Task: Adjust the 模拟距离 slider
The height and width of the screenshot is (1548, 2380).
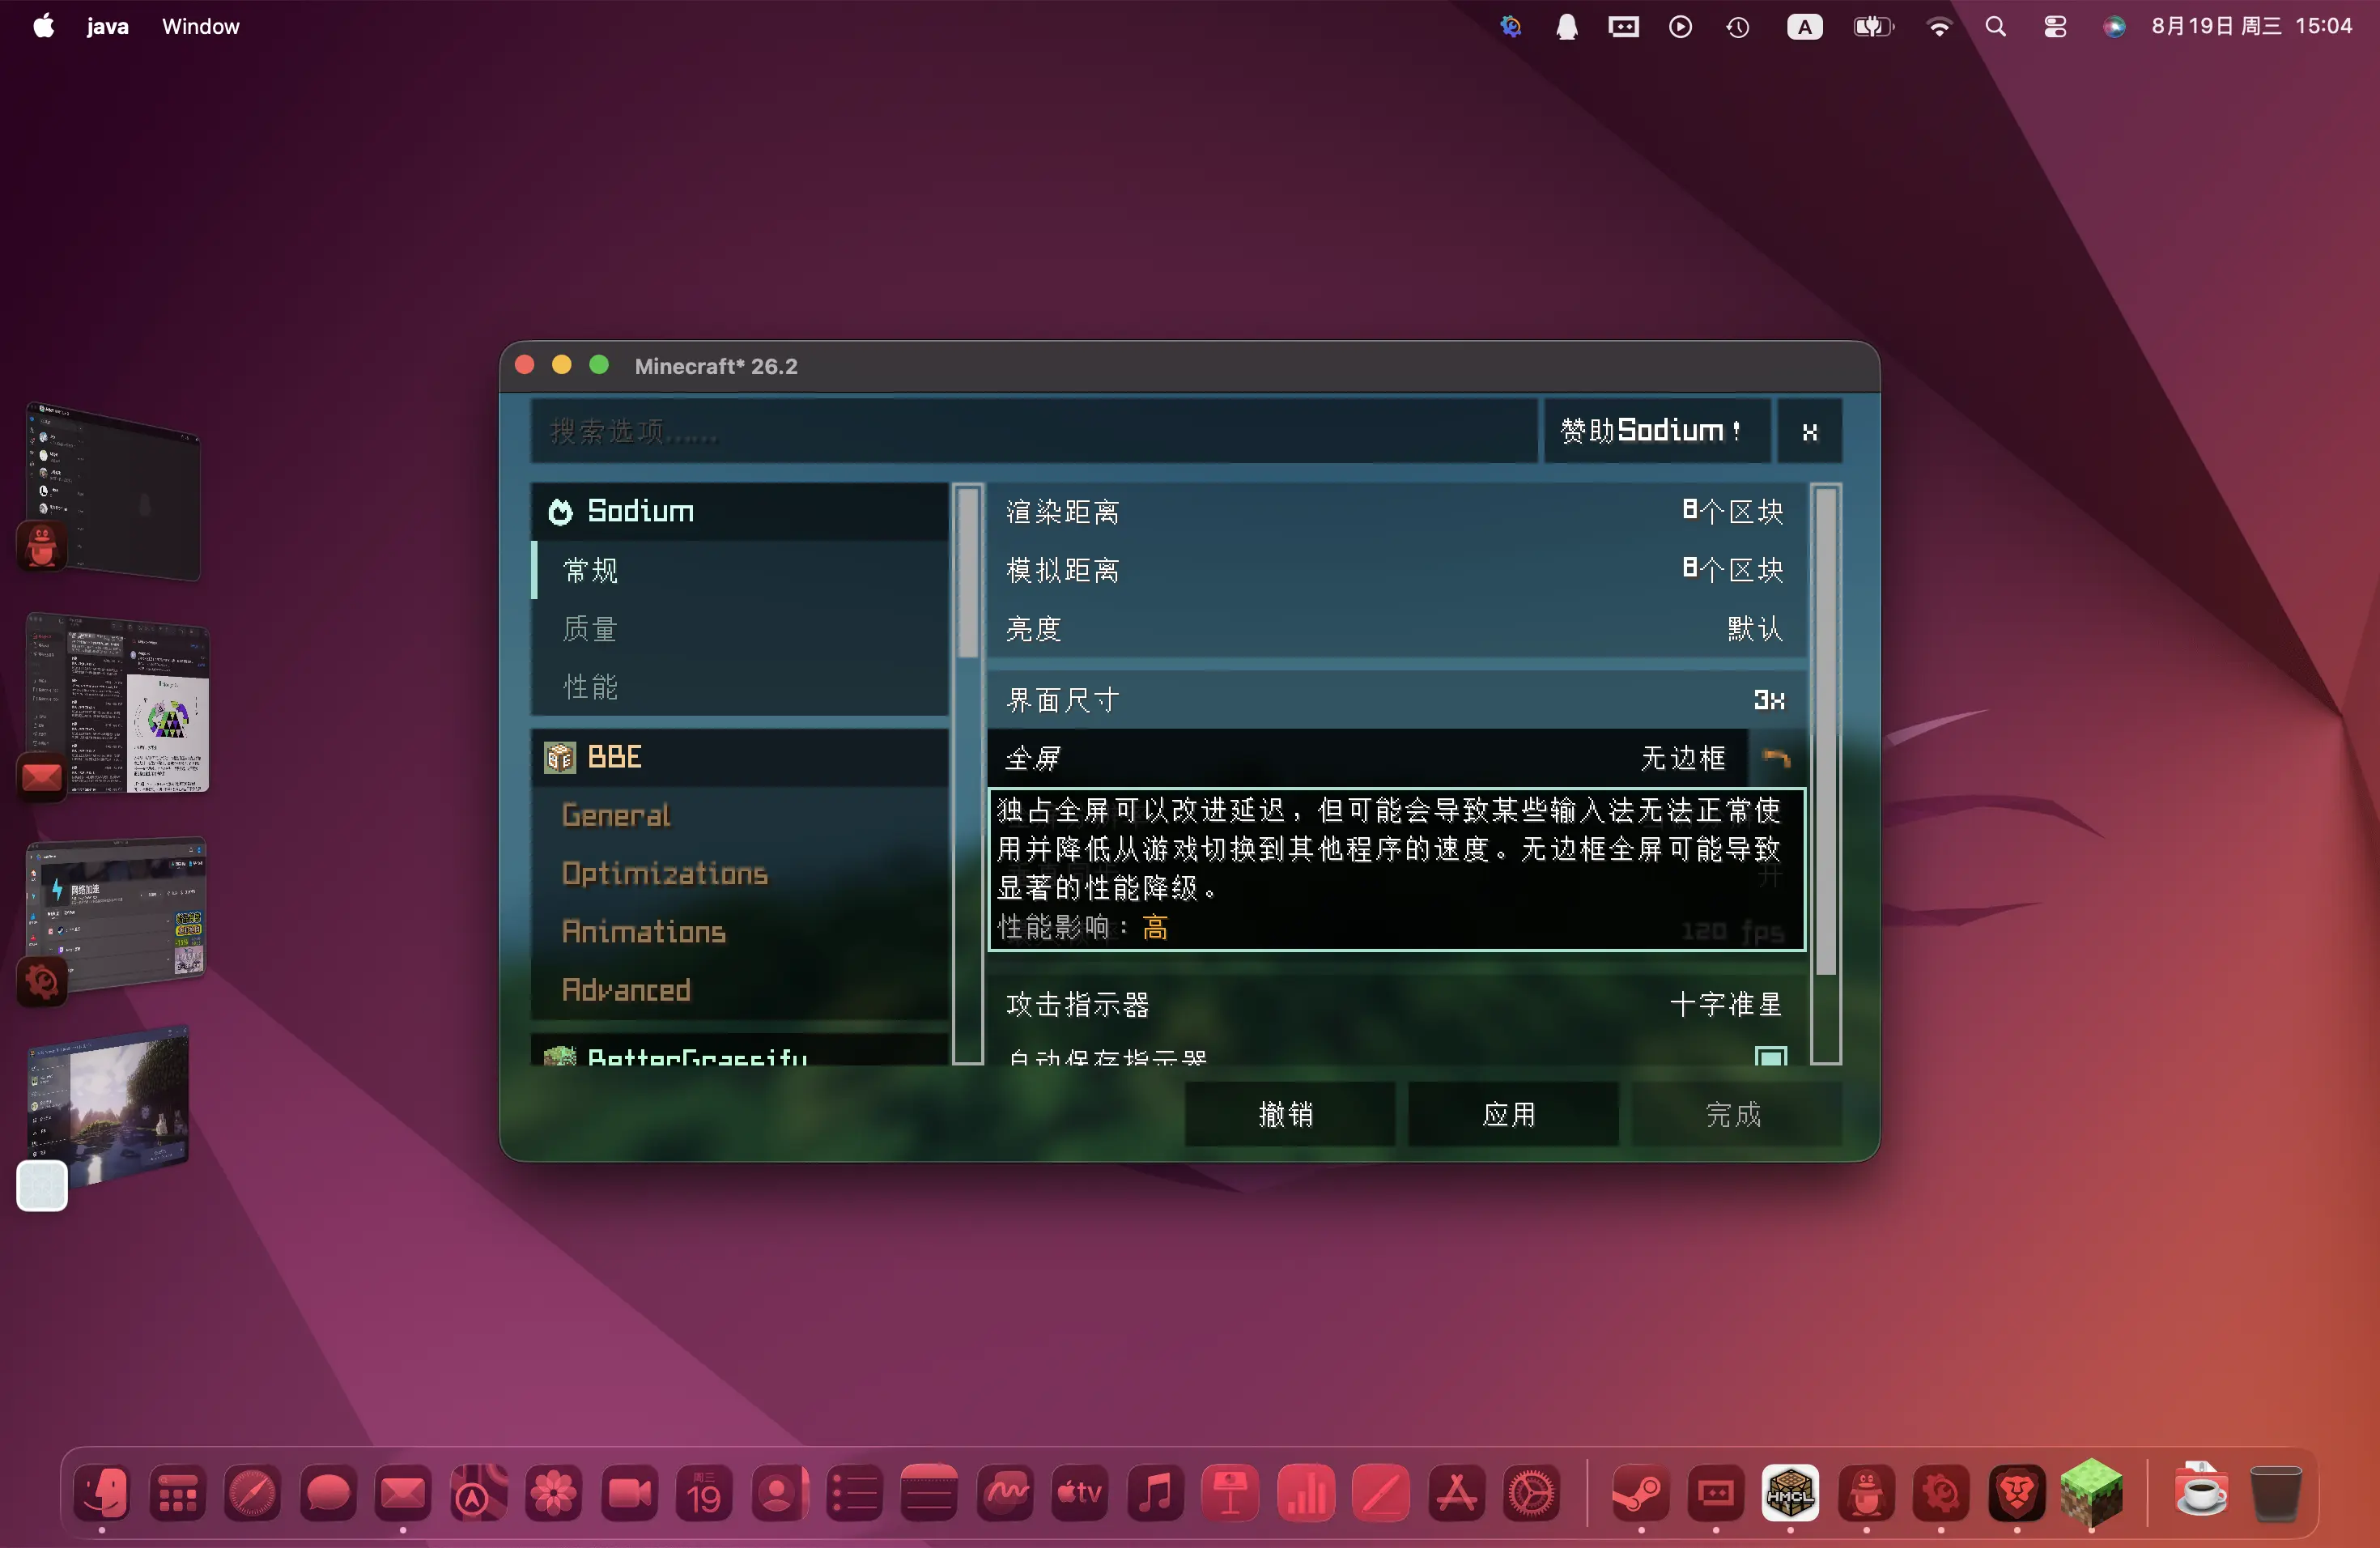Action: (1396, 570)
